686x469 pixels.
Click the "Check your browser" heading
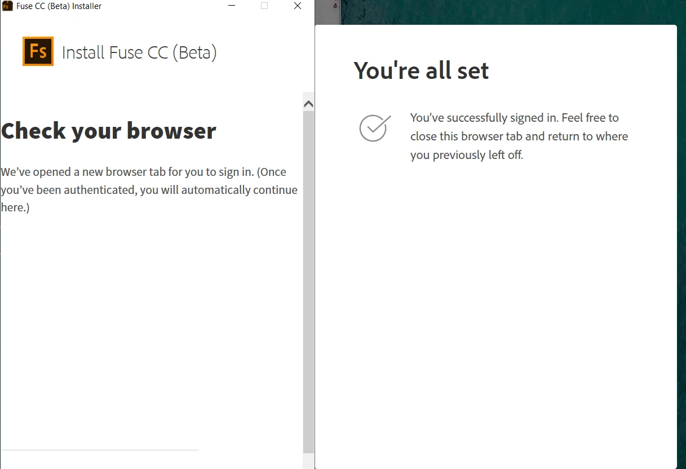[109, 131]
